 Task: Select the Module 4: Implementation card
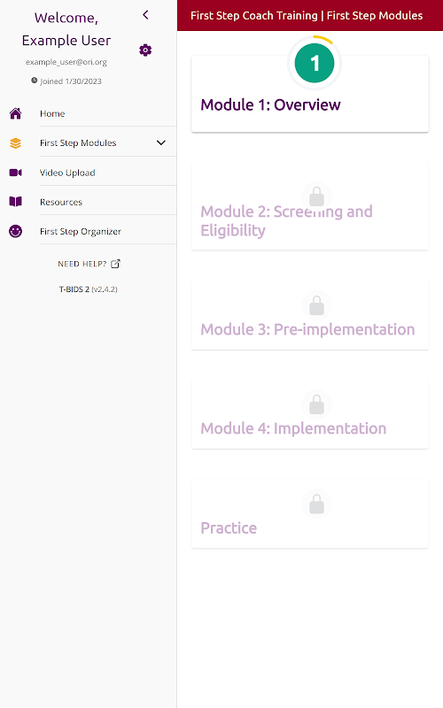(310, 414)
